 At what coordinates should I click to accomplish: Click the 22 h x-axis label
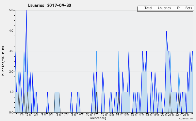click(x=178, y=114)
